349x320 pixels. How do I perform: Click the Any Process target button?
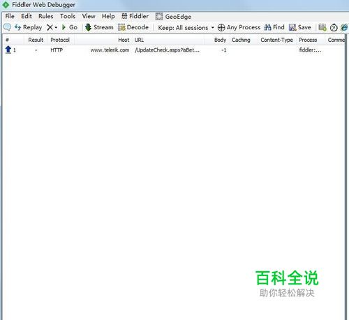point(239,27)
